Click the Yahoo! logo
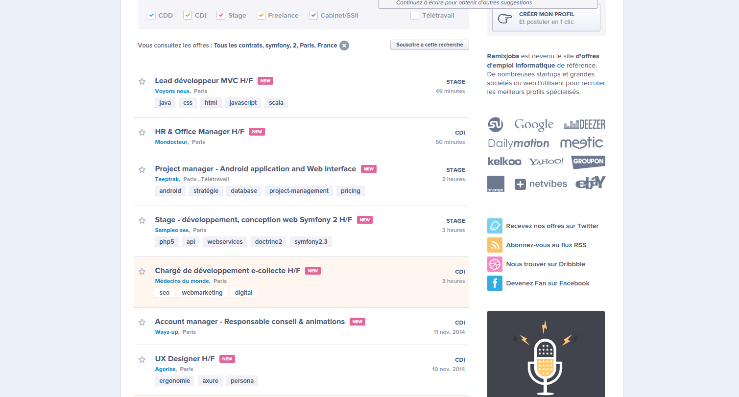The height and width of the screenshot is (397, 739). pos(546,161)
